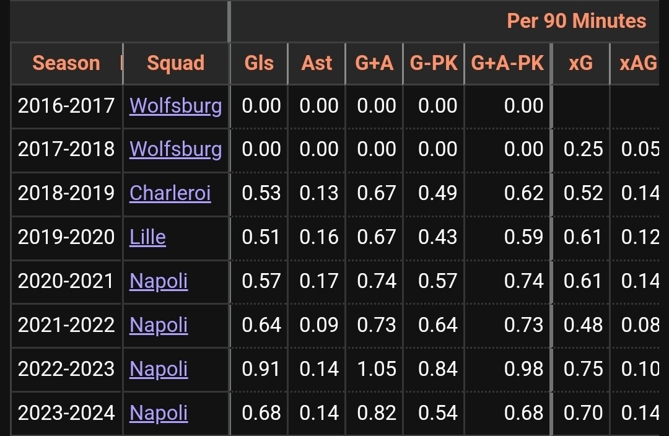The width and height of the screenshot is (669, 436).
Task: Sort by the G-PK column header
Action: 434,63
